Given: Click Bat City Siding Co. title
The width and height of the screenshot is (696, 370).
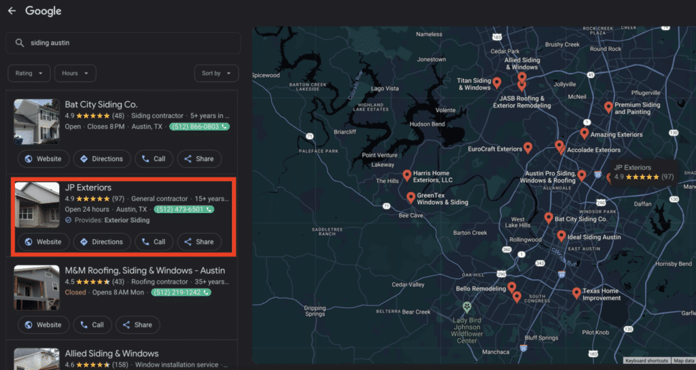Looking at the screenshot, I should [101, 105].
